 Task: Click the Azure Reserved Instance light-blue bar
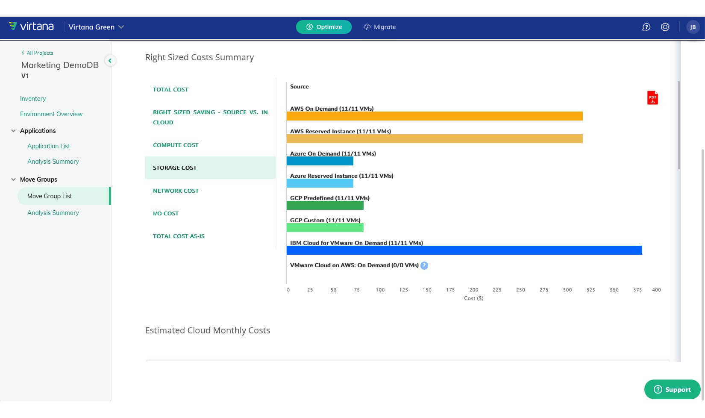320,183
